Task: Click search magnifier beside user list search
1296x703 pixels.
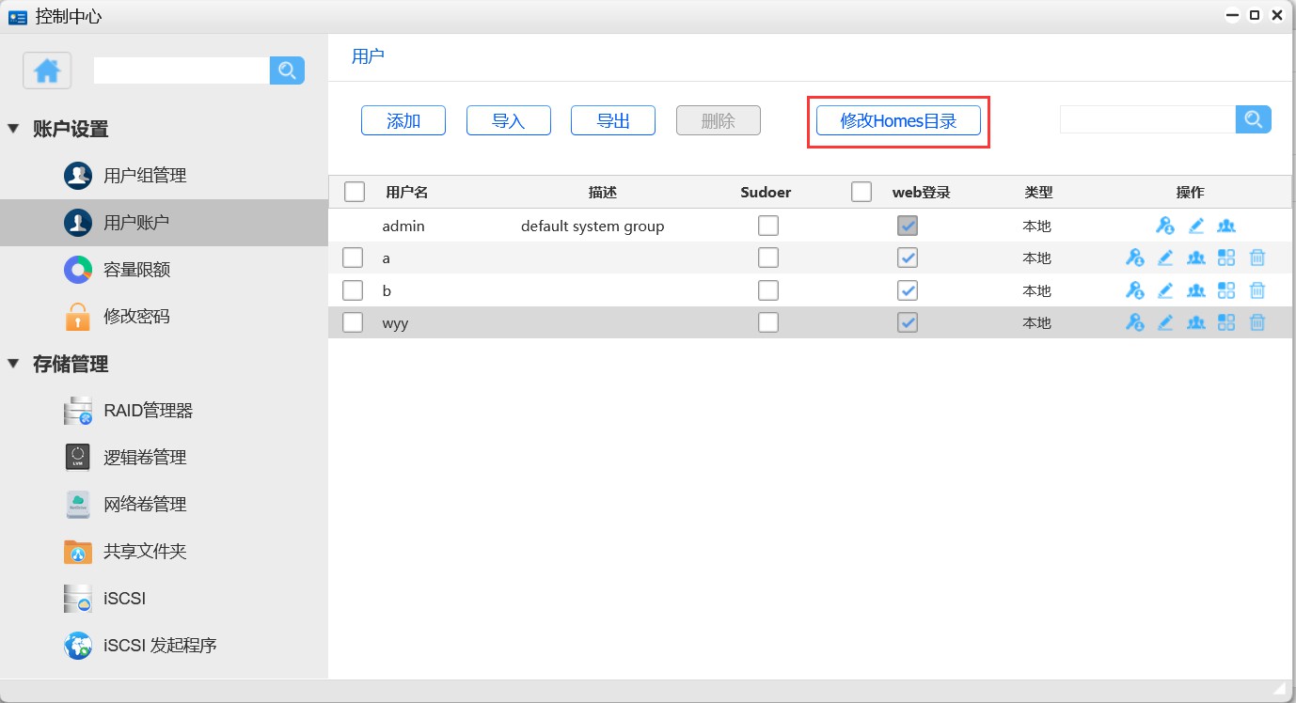Action: coord(1253,119)
